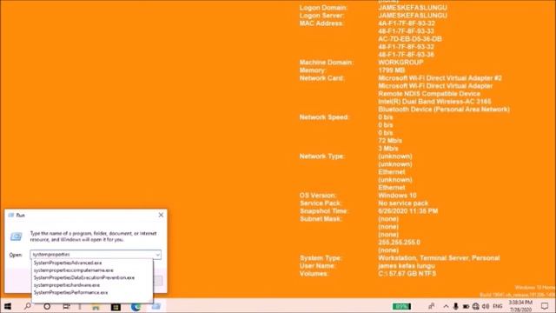Screen dimensions: 556x313
Task: Click the Snapshot Time value
Action: pos(408,210)
